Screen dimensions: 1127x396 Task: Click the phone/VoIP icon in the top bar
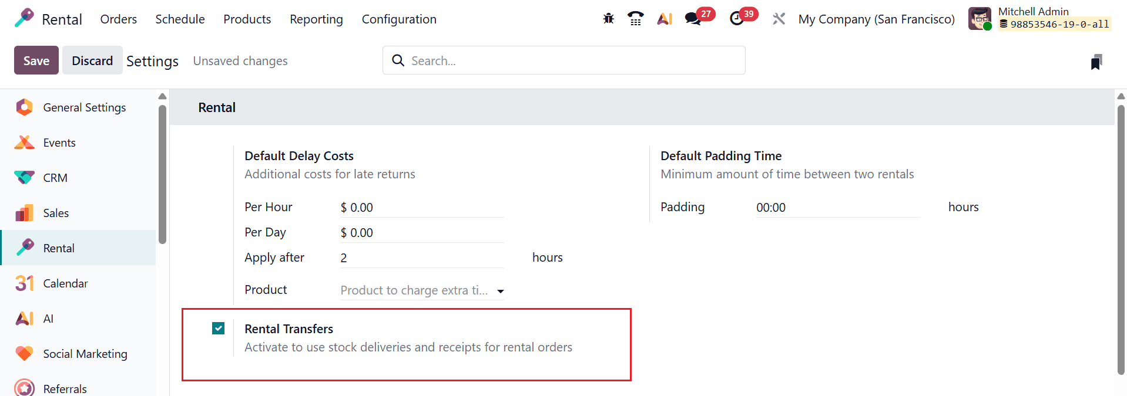[635, 18]
